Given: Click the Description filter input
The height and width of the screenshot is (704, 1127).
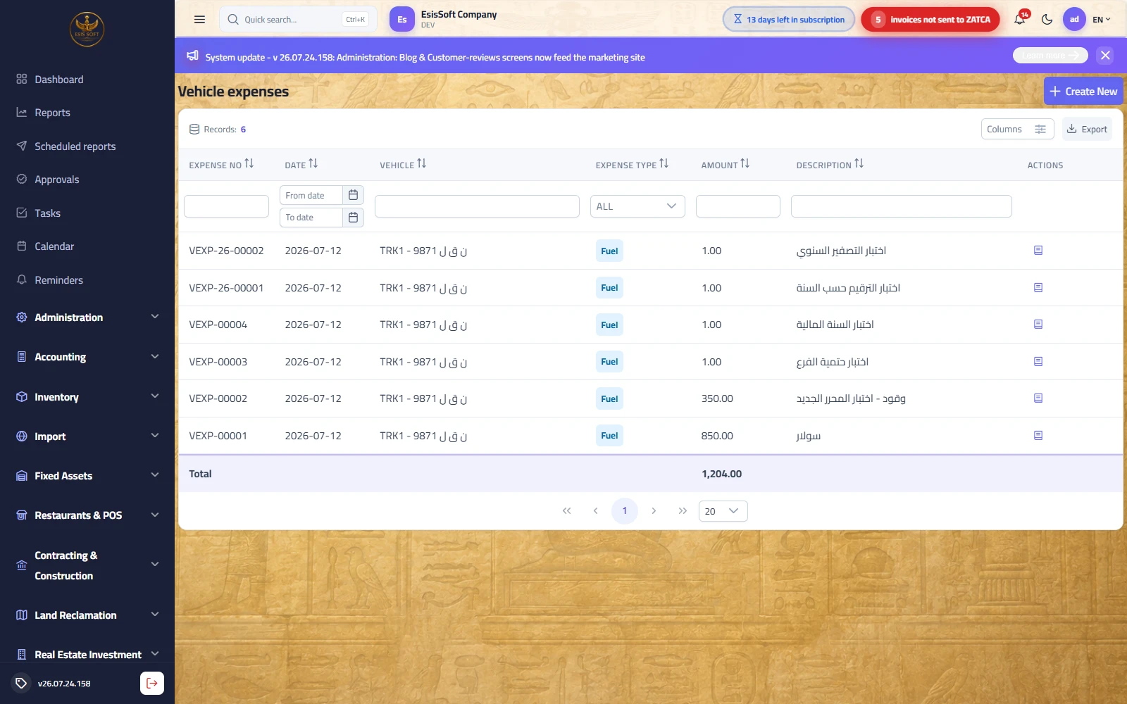Looking at the screenshot, I should pyautogui.click(x=901, y=206).
